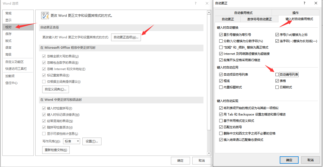
Task: Toggle 键入时标记语法错误 checkbox
Action: 44,114
